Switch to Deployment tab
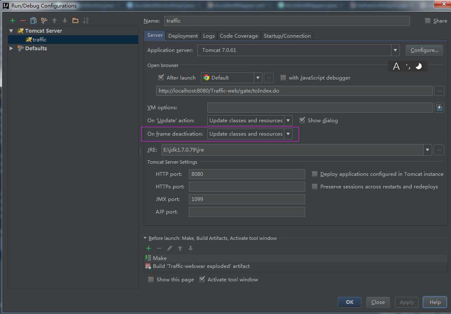Viewport: 451px width, 314px height. coord(183,36)
